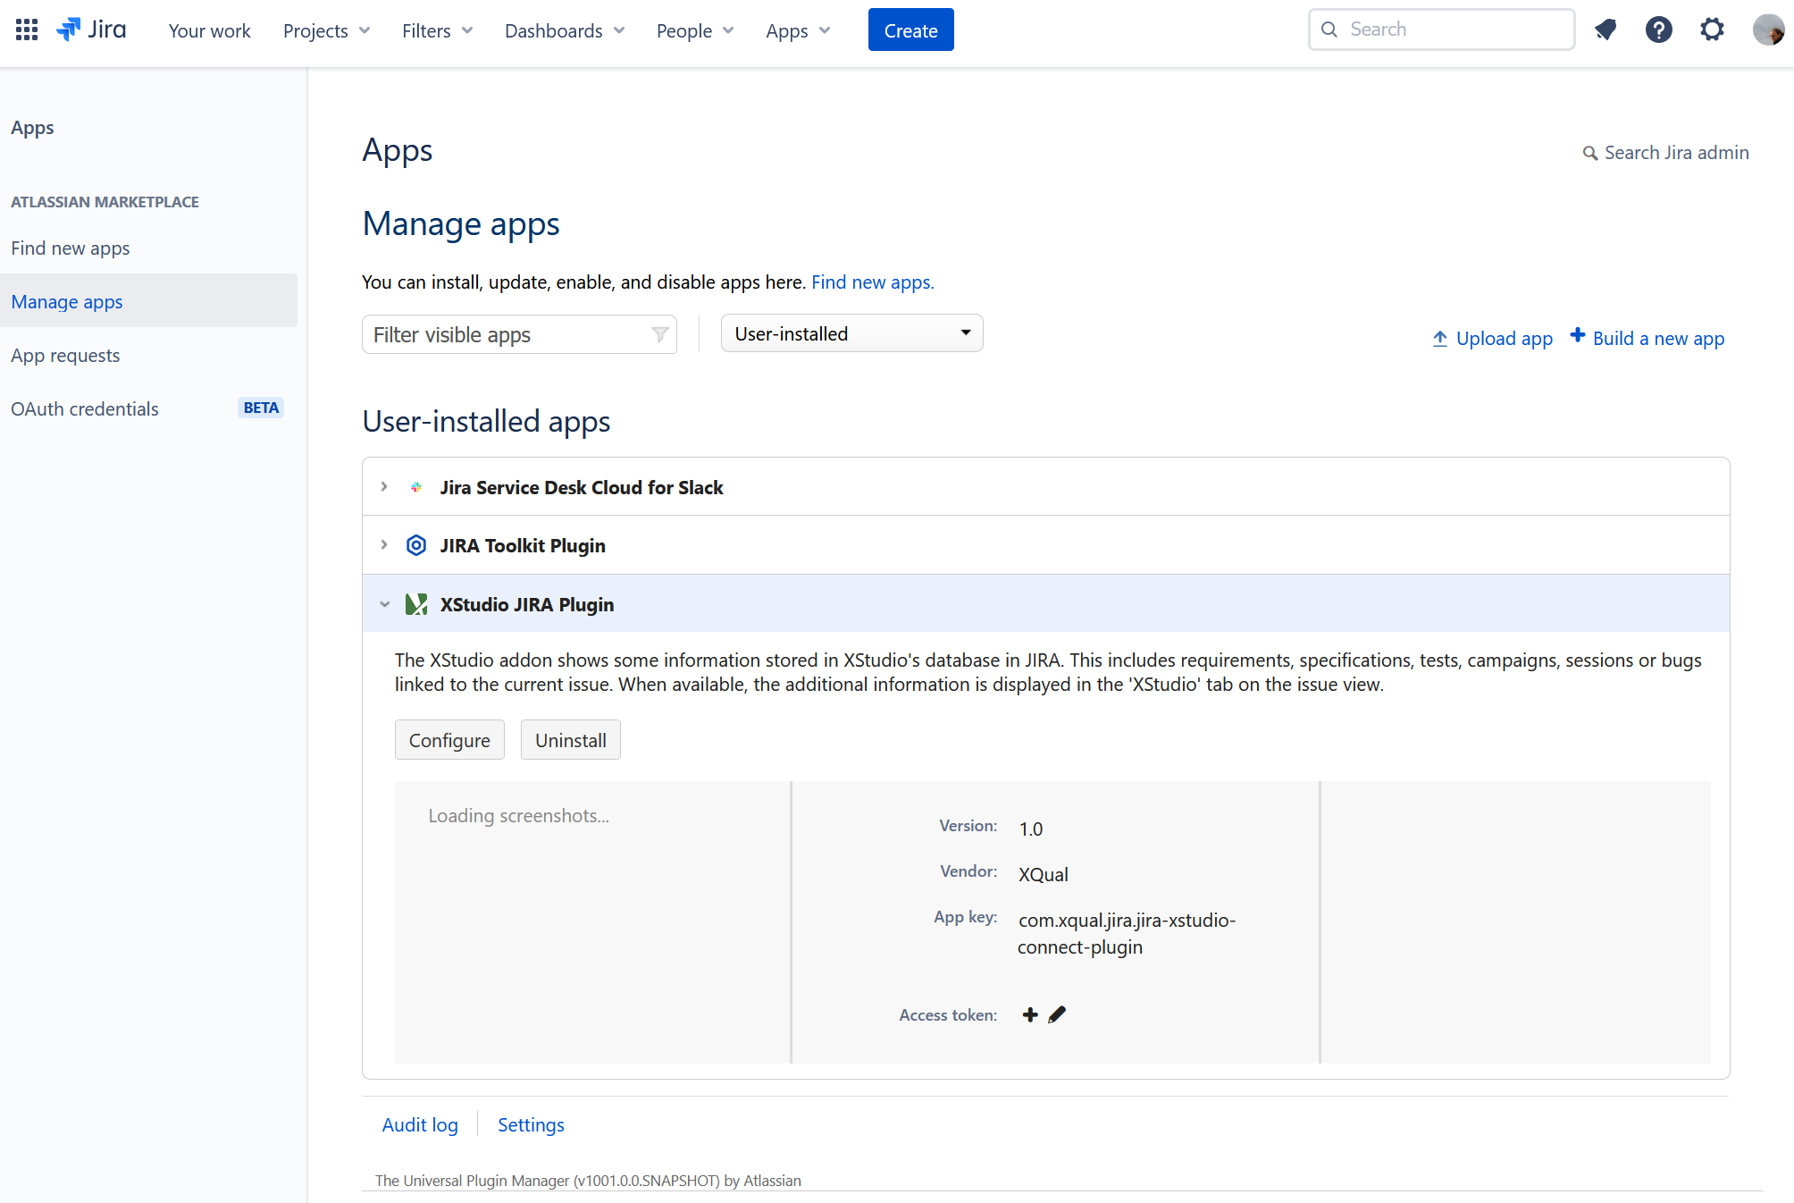Image resolution: width=1794 pixels, height=1203 pixels.
Task: Click the JIRA Toolkit Plugin hexagon icon
Action: (x=416, y=545)
